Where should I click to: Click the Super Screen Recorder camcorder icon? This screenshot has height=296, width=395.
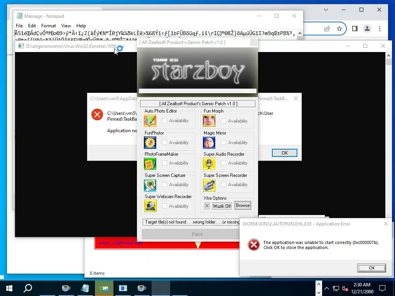[209, 185]
